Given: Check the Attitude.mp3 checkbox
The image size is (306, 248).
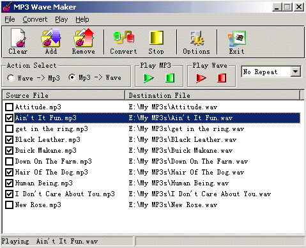Looking at the screenshot, I should click(x=9, y=107).
